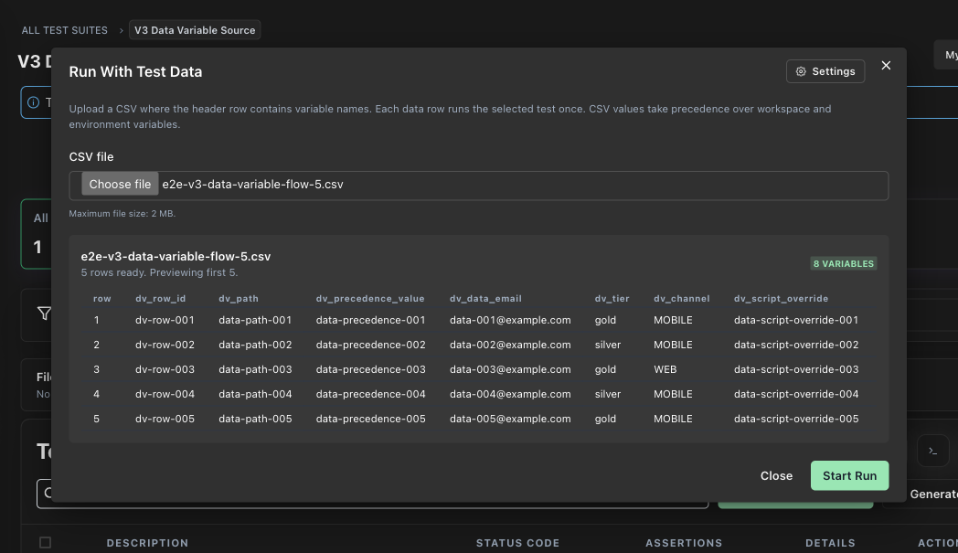Screen dimensions: 958x553
Task: Click data-path-003 cell
Action: click(255, 369)
